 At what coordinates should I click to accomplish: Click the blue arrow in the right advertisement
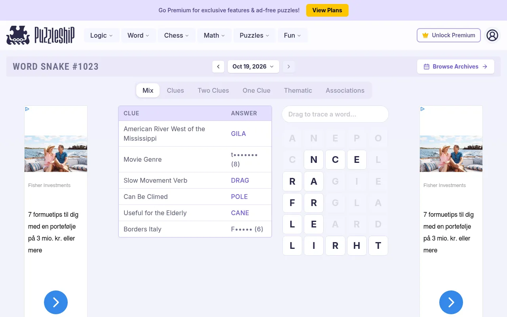[451, 302]
